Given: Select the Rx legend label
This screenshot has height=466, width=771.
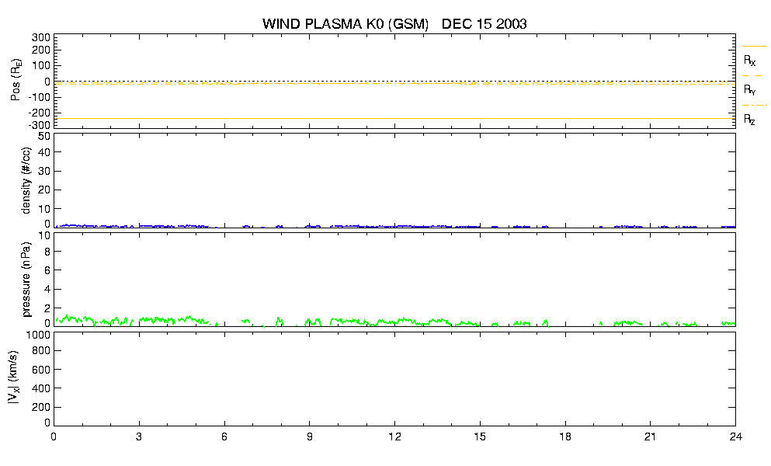Looking at the screenshot, I should [x=749, y=60].
